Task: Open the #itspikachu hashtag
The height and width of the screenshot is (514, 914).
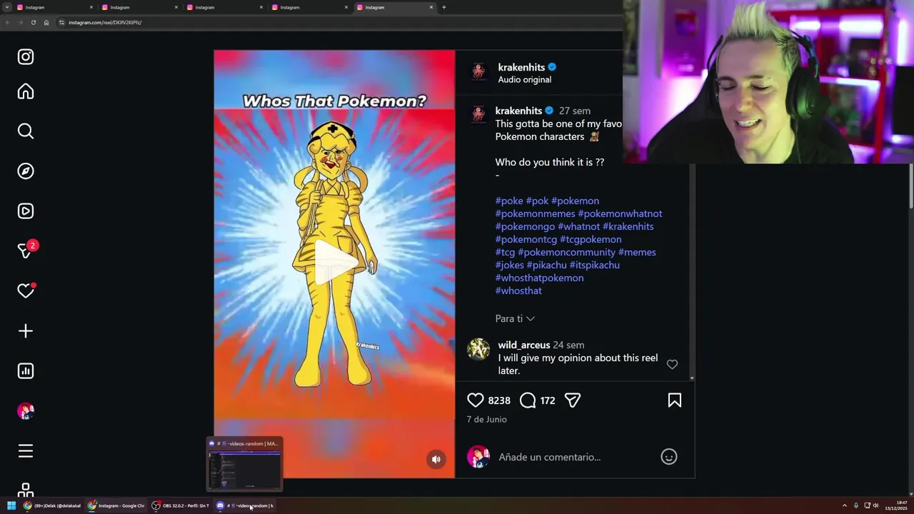Action: coord(594,265)
